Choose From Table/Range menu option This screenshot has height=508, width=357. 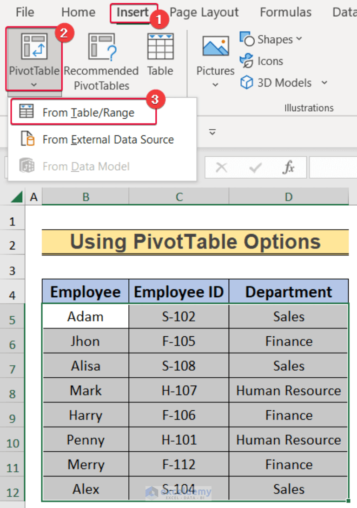pyautogui.click(x=88, y=113)
